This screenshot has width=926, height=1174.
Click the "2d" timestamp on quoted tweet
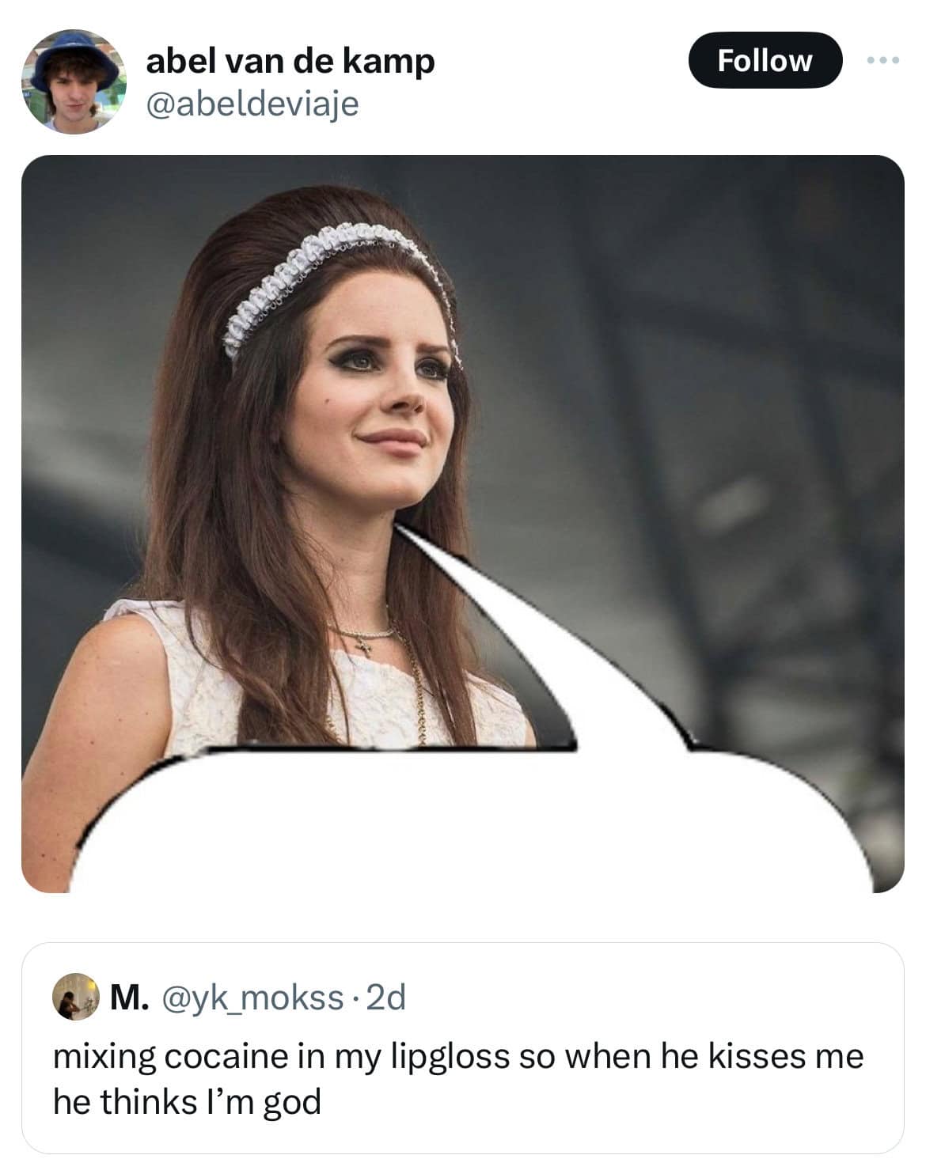click(387, 999)
